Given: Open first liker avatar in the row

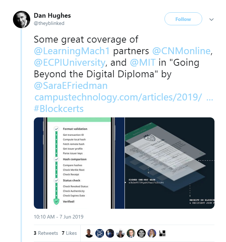Looking at the screenshot, I should [89, 233].
